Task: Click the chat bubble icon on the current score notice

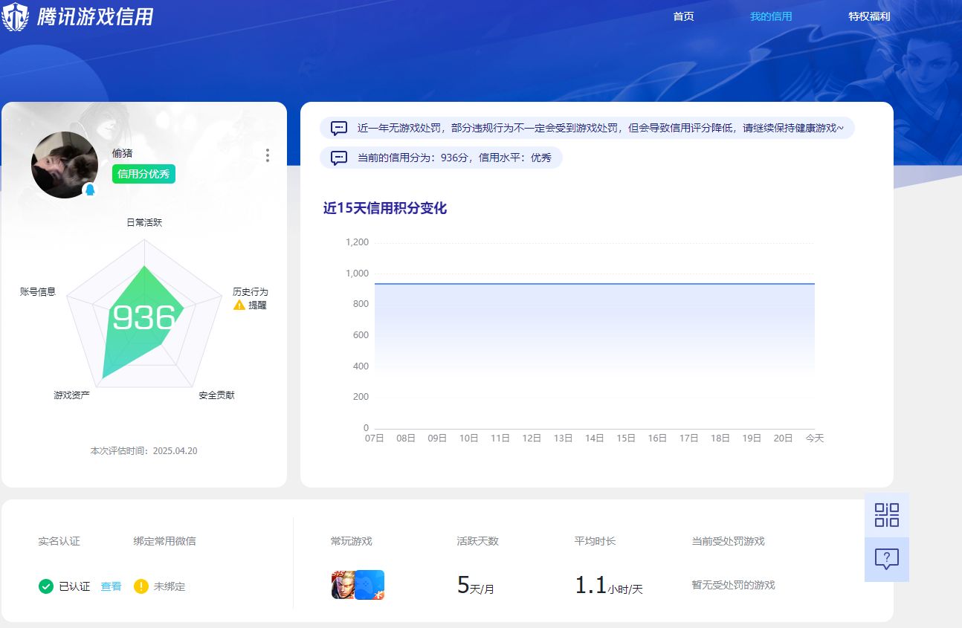Action: (339, 158)
